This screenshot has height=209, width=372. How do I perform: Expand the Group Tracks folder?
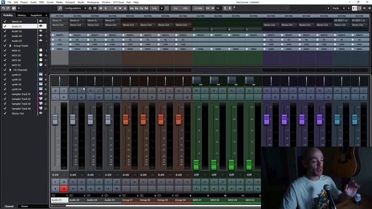[x=10, y=45]
